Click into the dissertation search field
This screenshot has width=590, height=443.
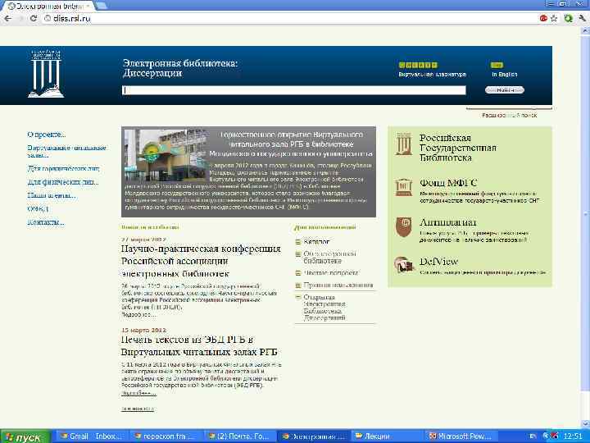pos(294,90)
